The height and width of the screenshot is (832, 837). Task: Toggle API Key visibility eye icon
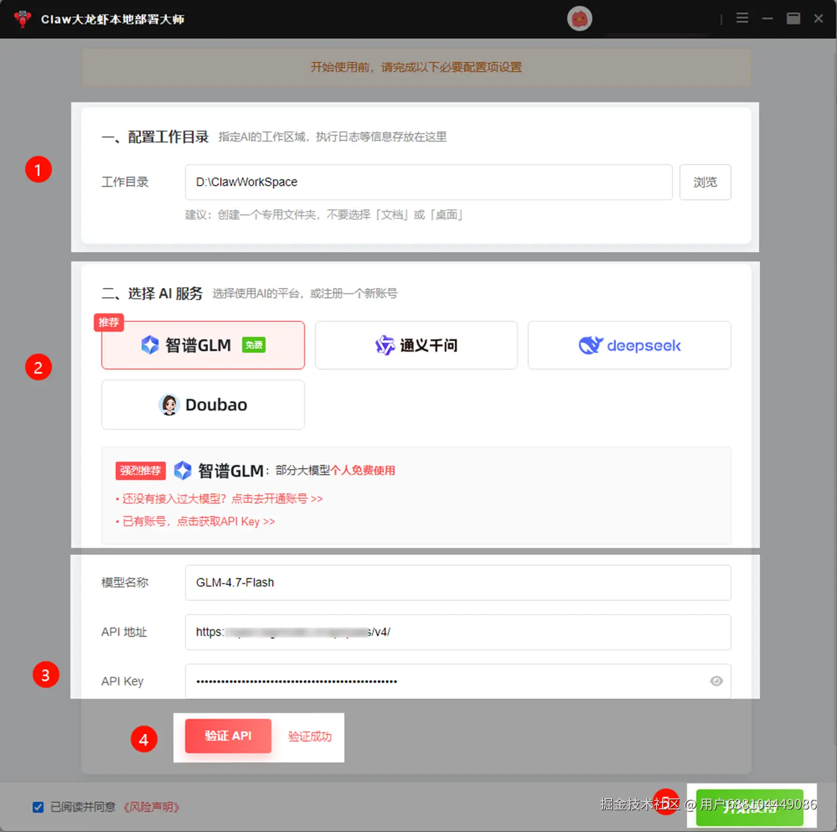716,681
